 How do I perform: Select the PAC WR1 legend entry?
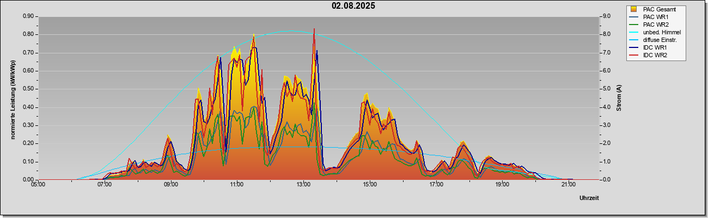[x=655, y=17]
